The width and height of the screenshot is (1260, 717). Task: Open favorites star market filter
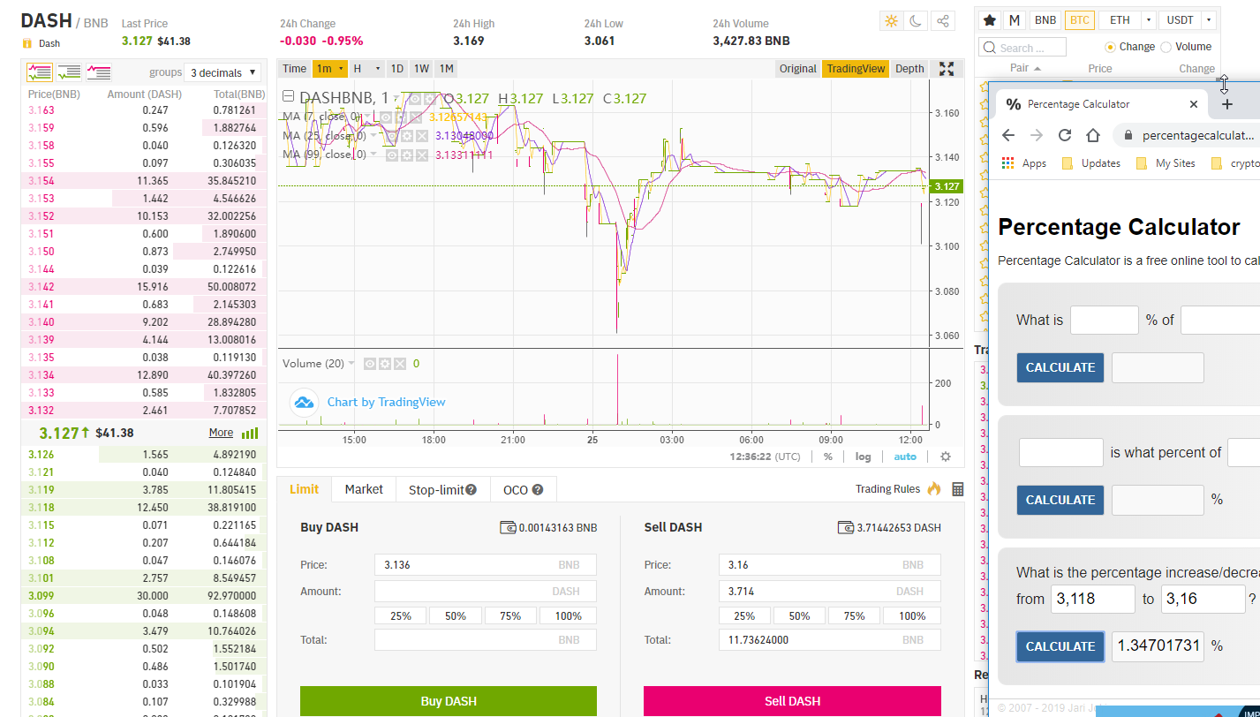990,20
